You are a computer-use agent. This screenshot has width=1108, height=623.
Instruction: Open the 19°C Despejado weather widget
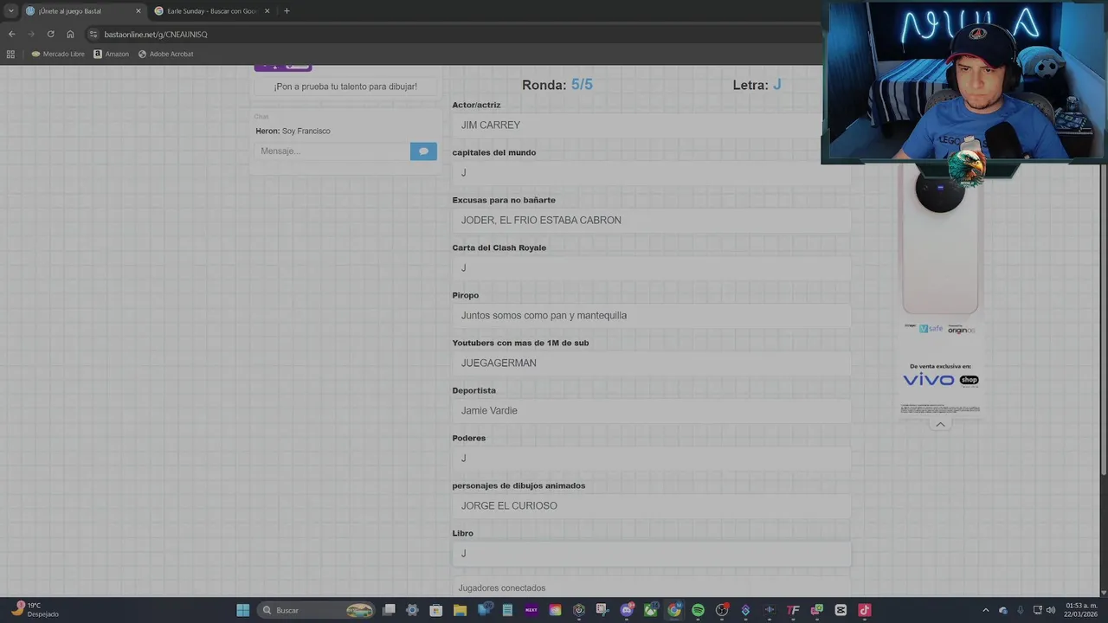click(x=35, y=610)
